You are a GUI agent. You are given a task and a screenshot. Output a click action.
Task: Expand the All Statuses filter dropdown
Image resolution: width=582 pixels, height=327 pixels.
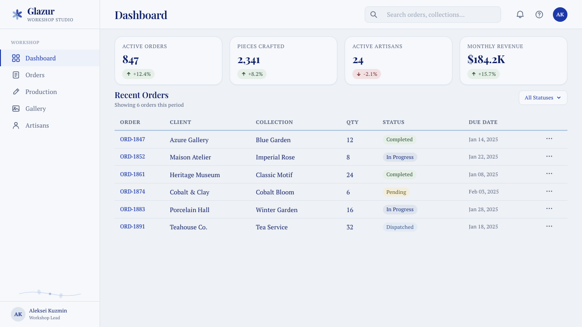click(x=543, y=98)
